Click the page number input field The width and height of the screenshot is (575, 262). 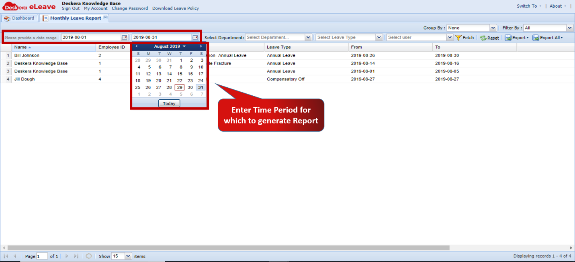[x=42, y=256]
